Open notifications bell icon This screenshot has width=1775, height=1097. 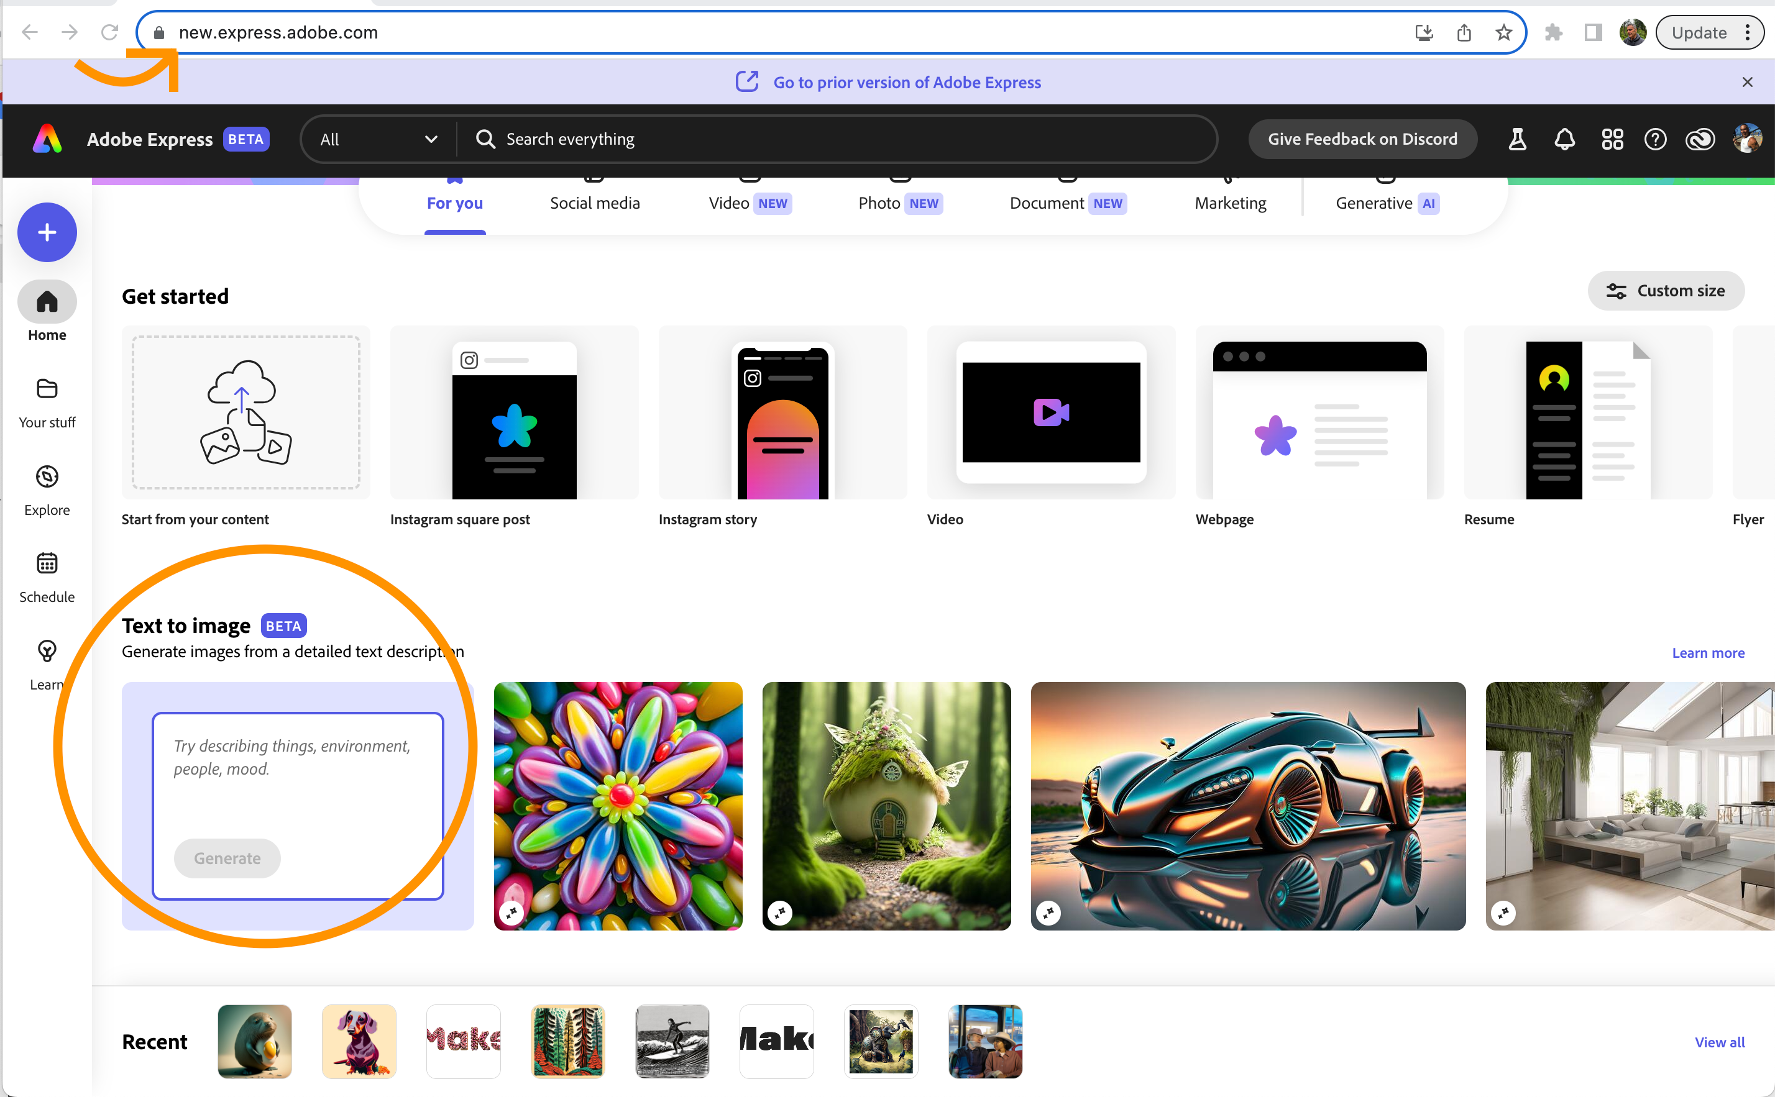pyautogui.click(x=1564, y=139)
